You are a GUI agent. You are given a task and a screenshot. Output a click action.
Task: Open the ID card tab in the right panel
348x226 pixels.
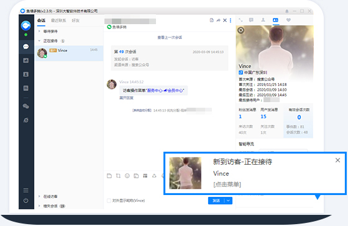pyautogui.click(x=275, y=20)
